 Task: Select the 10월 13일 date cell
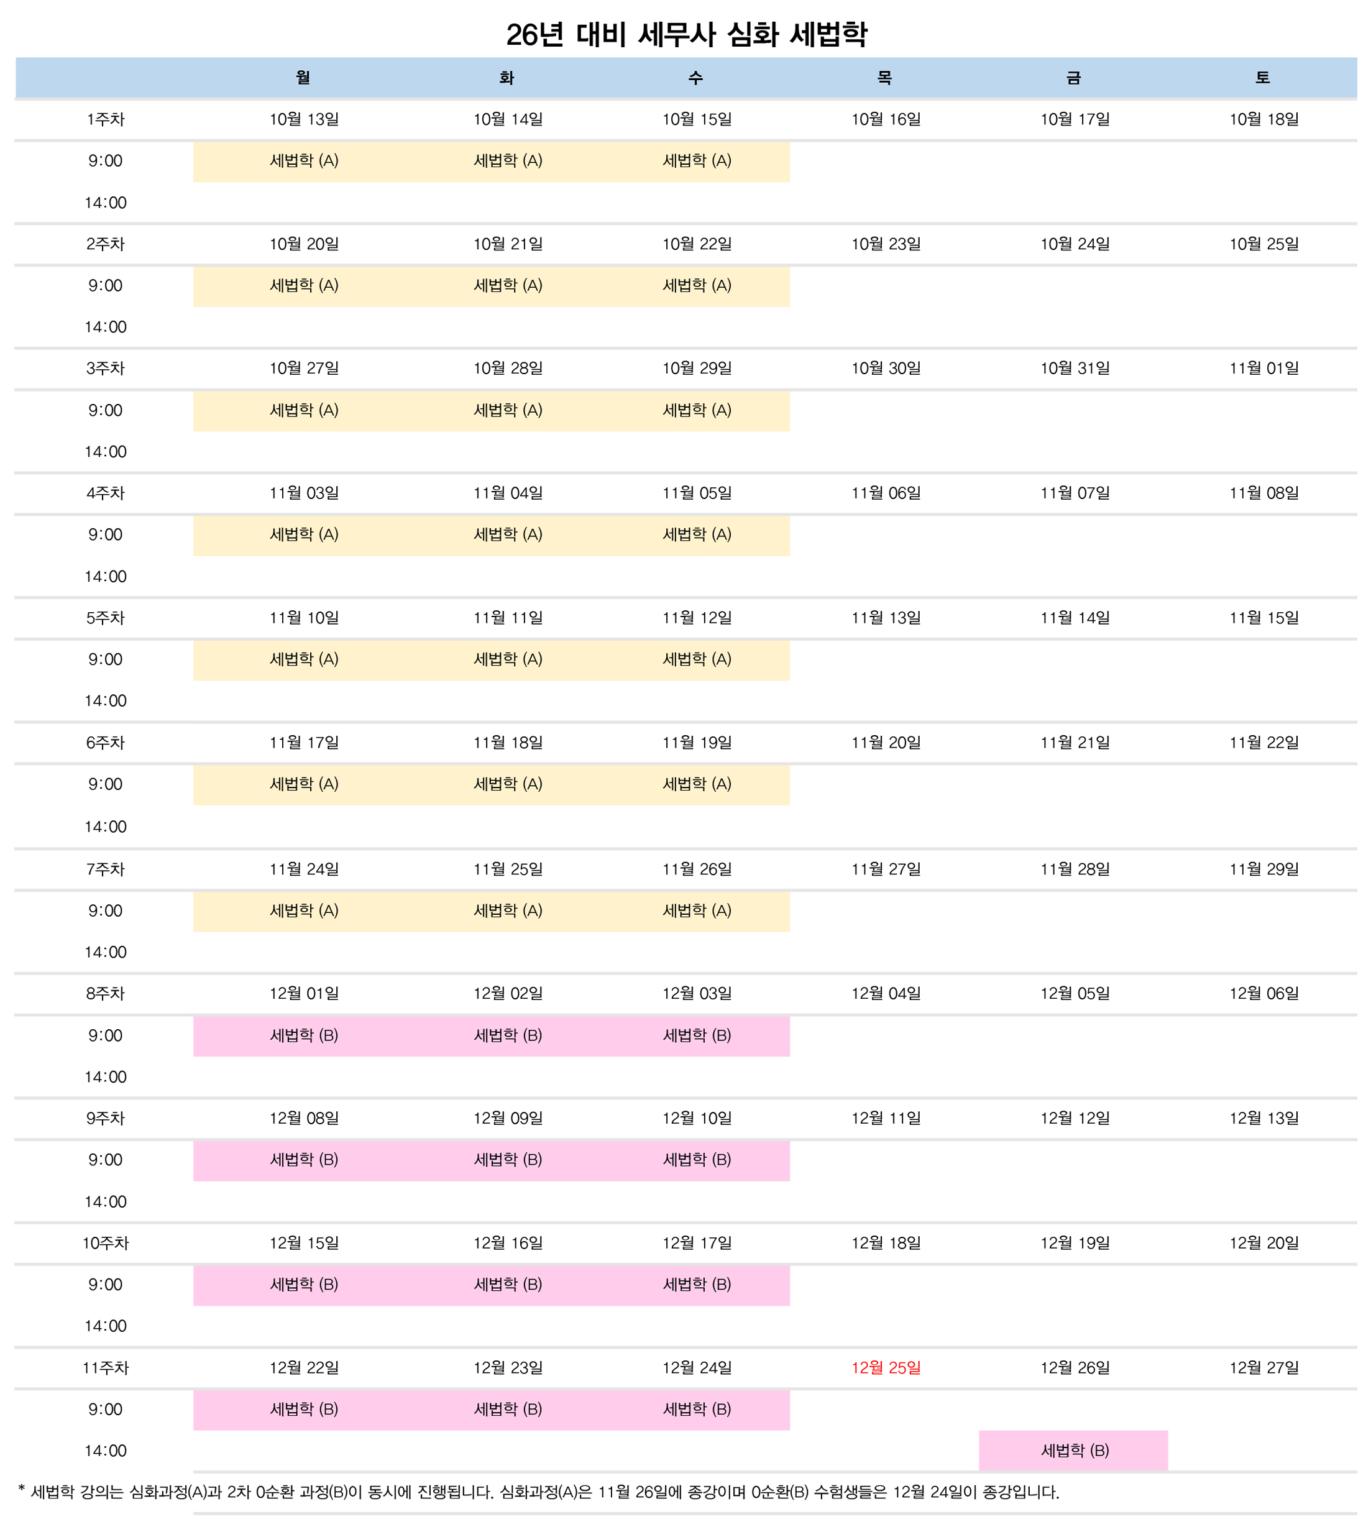click(x=303, y=119)
